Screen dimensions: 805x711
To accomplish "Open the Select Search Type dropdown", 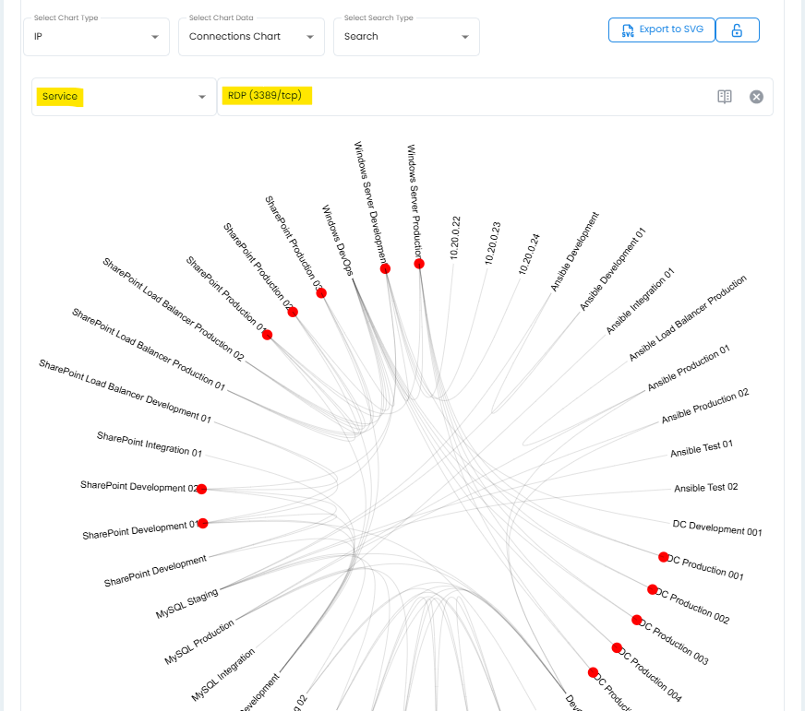I will click(406, 37).
